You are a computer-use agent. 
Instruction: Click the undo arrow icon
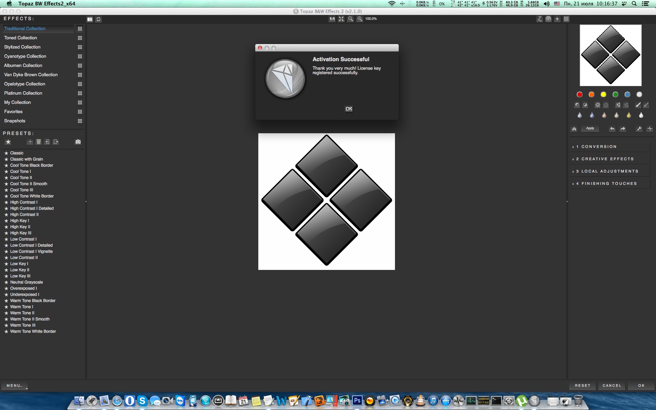click(x=612, y=128)
